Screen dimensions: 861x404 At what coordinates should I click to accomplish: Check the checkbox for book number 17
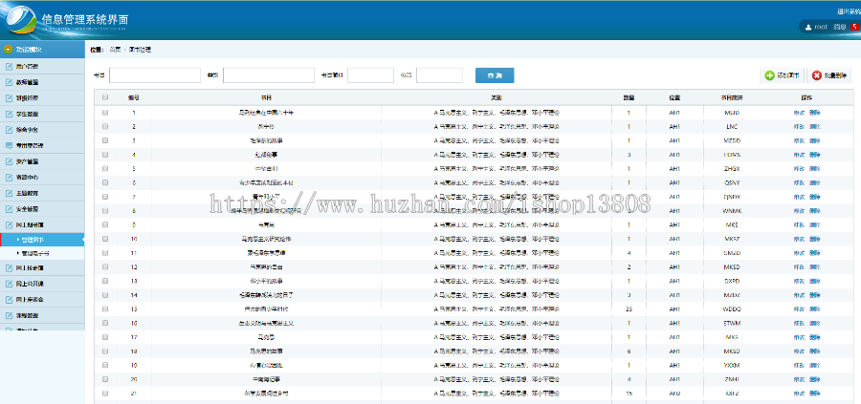click(105, 336)
